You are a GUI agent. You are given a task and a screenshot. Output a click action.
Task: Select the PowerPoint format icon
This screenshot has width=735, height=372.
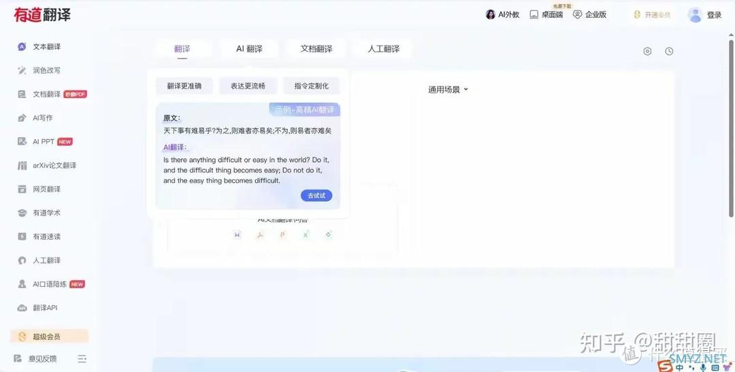tap(282, 234)
